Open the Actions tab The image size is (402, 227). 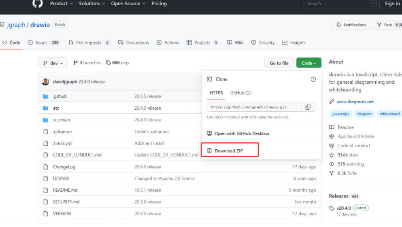pos(168,42)
